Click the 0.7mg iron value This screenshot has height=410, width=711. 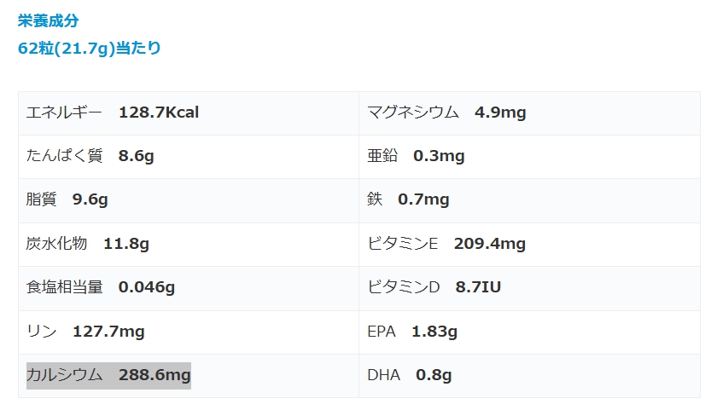tap(423, 199)
